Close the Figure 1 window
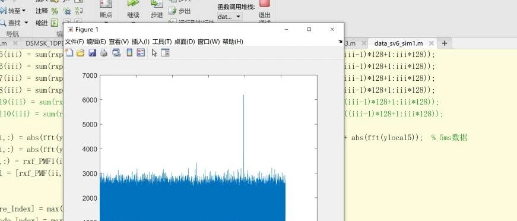 coord(332,29)
